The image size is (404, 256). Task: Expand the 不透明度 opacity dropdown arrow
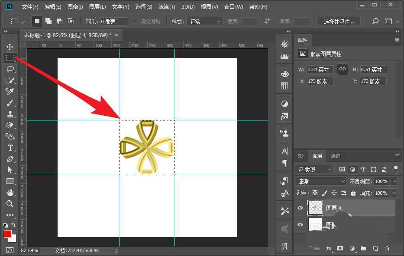click(x=394, y=181)
